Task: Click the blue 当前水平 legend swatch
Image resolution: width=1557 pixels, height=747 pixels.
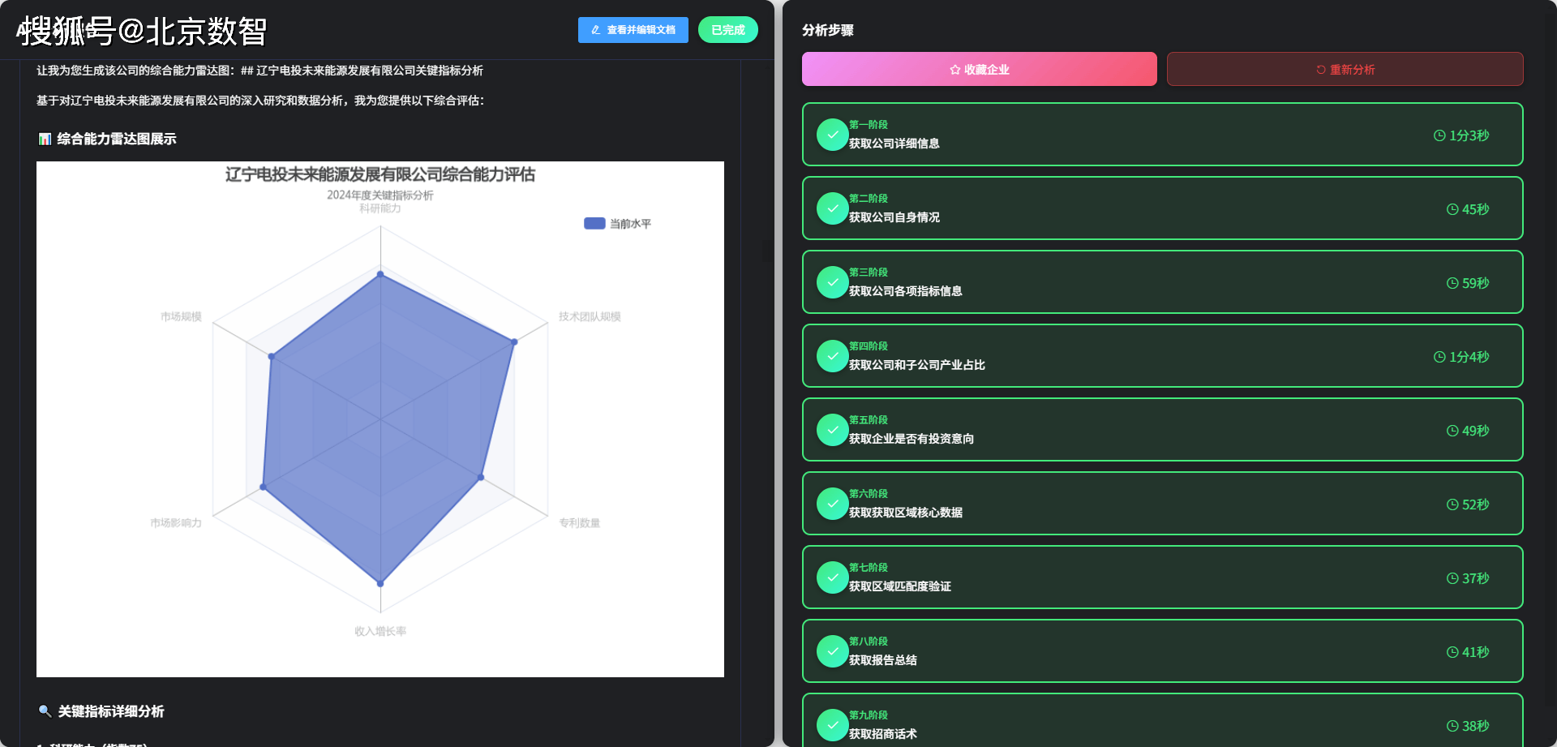Action: point(594,224)
